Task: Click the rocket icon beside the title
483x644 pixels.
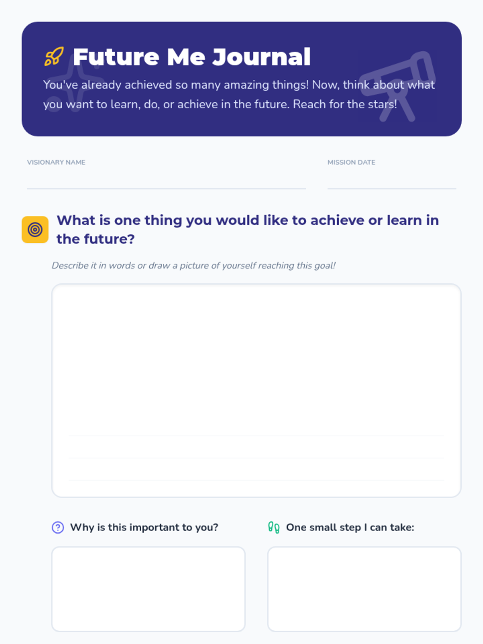Action: 54,56
